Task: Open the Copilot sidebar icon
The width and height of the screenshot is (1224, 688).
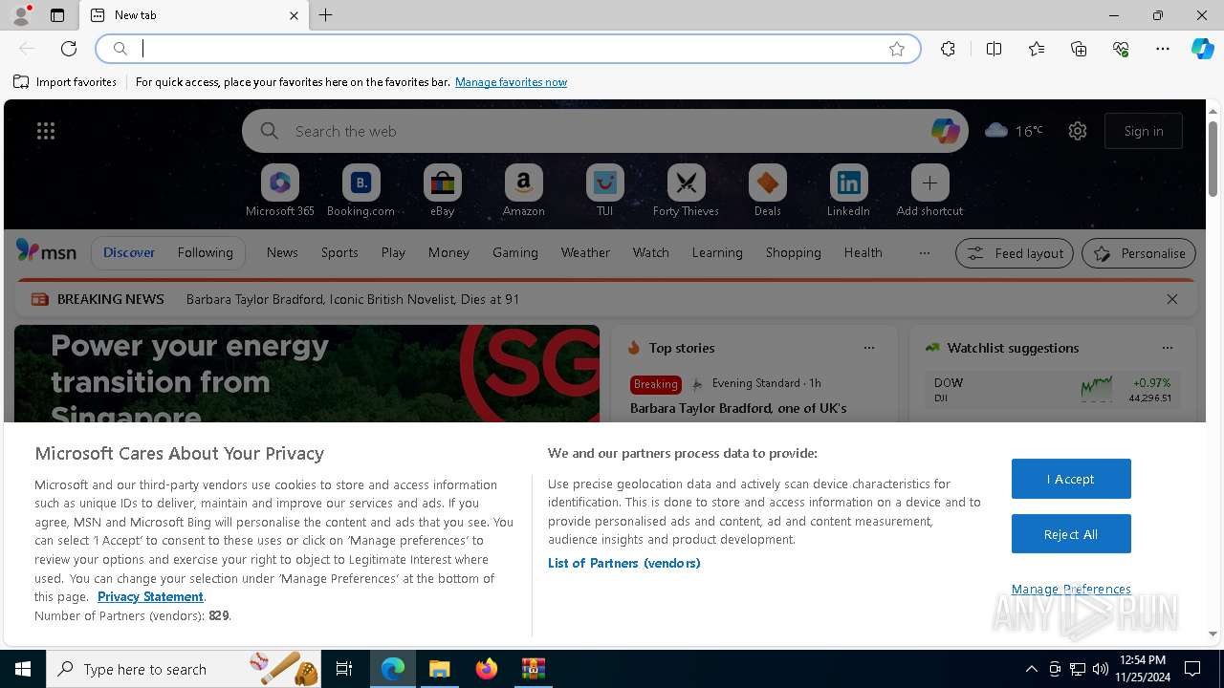Action: 1202,49
